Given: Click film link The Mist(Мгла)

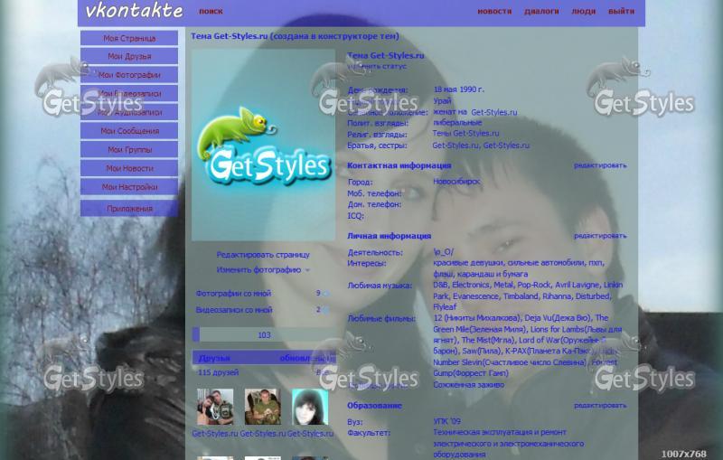Looking at the screenshot, I should pos(488,340).
